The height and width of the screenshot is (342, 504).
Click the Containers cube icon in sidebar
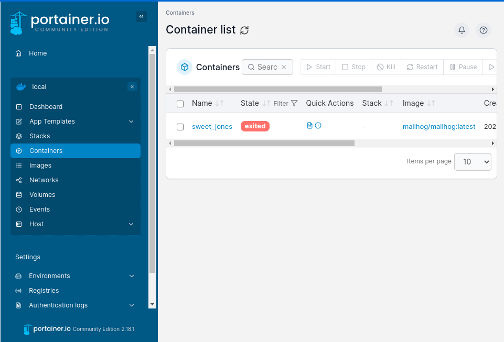(19, 151)
